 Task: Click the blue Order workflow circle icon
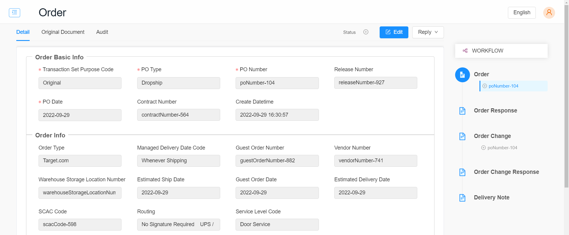coord(462,75)
